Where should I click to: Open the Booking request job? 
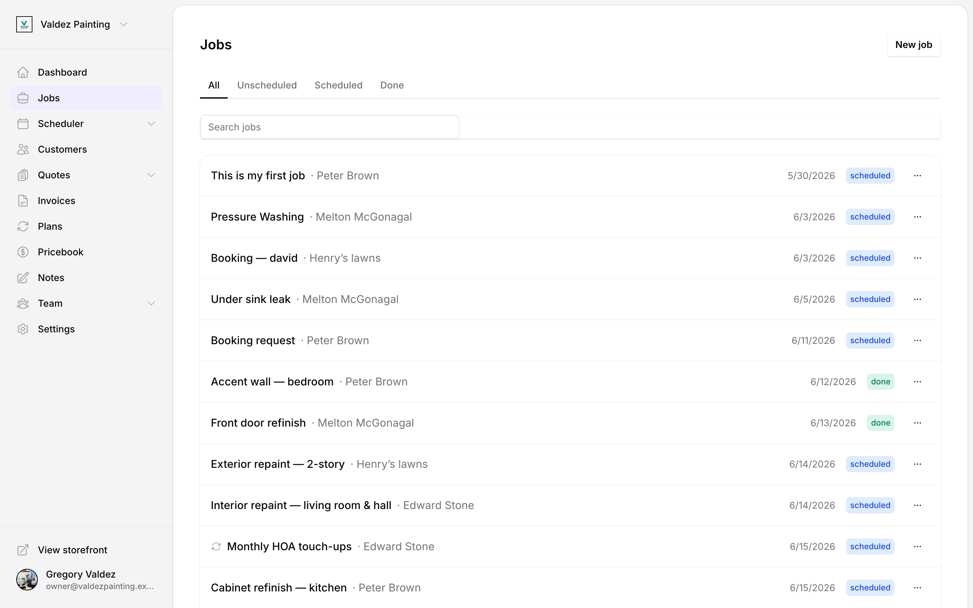(x=570, y=340)
